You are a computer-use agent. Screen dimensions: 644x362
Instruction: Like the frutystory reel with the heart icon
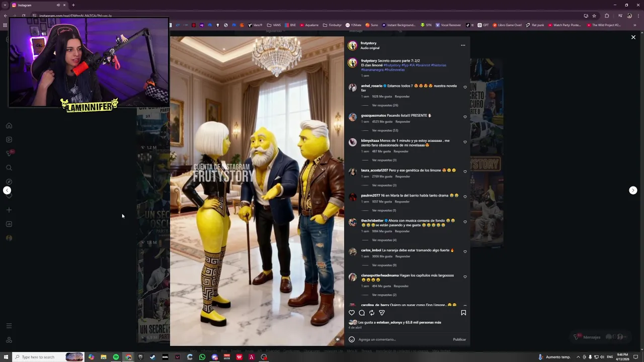(x=352, y=313)
